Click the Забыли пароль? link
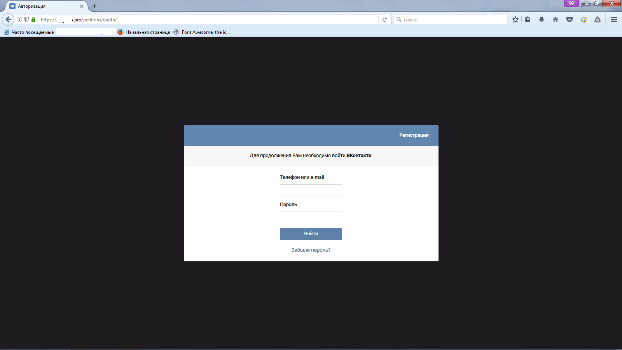This screenshot has height=350, width=622. (x=311, y=250)
